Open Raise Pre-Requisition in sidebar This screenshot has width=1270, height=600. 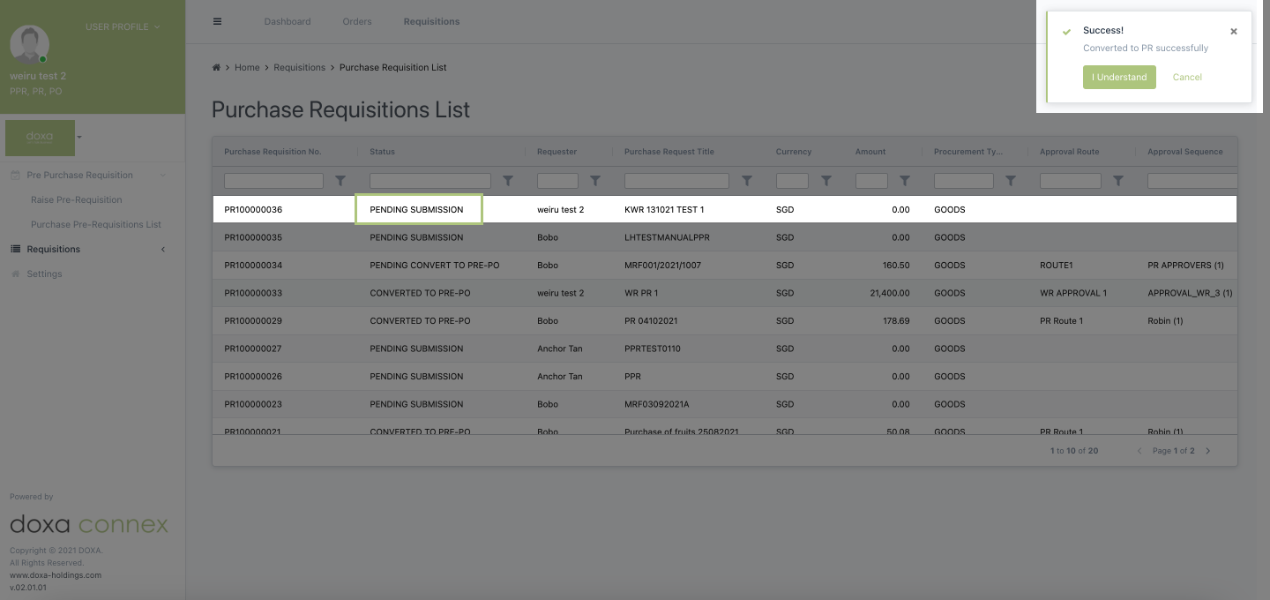click(x=77, y=200)
